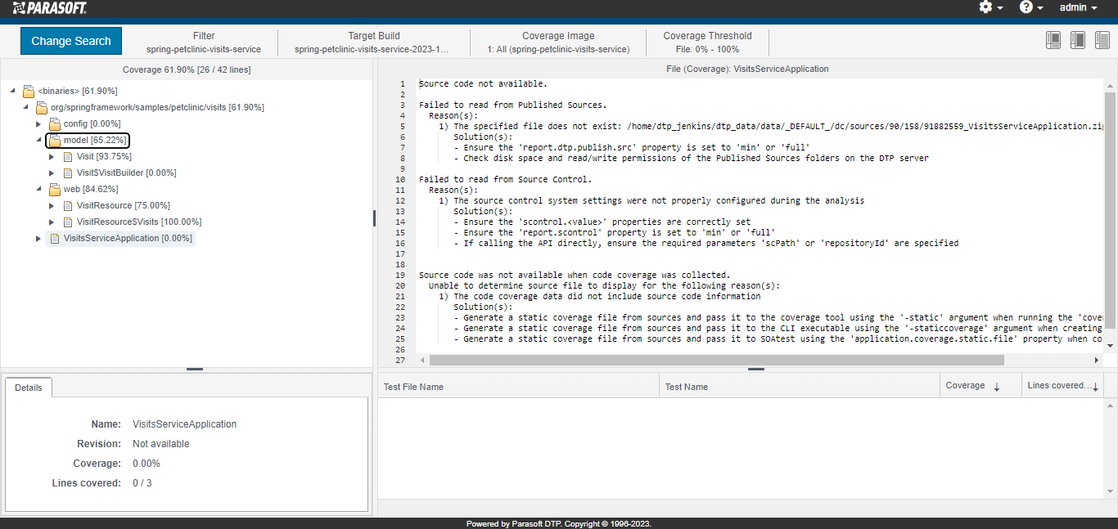
Task: Select Visit [93.75%] tree item
Action: (x=104, y=156)
